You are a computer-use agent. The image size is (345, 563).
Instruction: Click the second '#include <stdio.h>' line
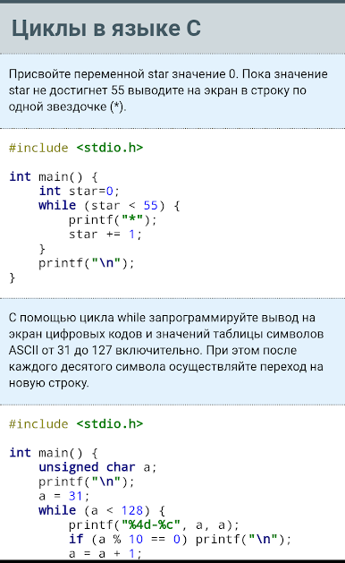[x=76, y=423]
